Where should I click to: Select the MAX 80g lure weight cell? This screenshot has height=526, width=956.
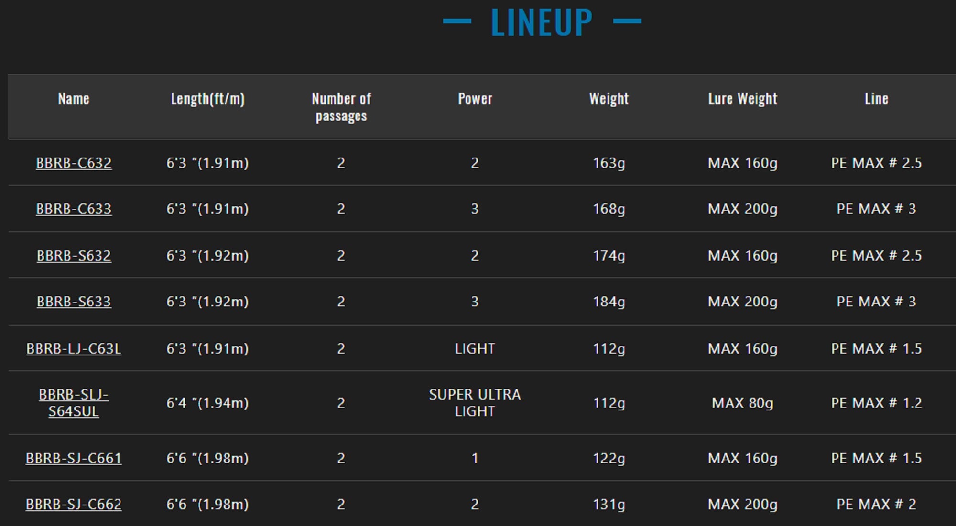(x=742, y=403)
